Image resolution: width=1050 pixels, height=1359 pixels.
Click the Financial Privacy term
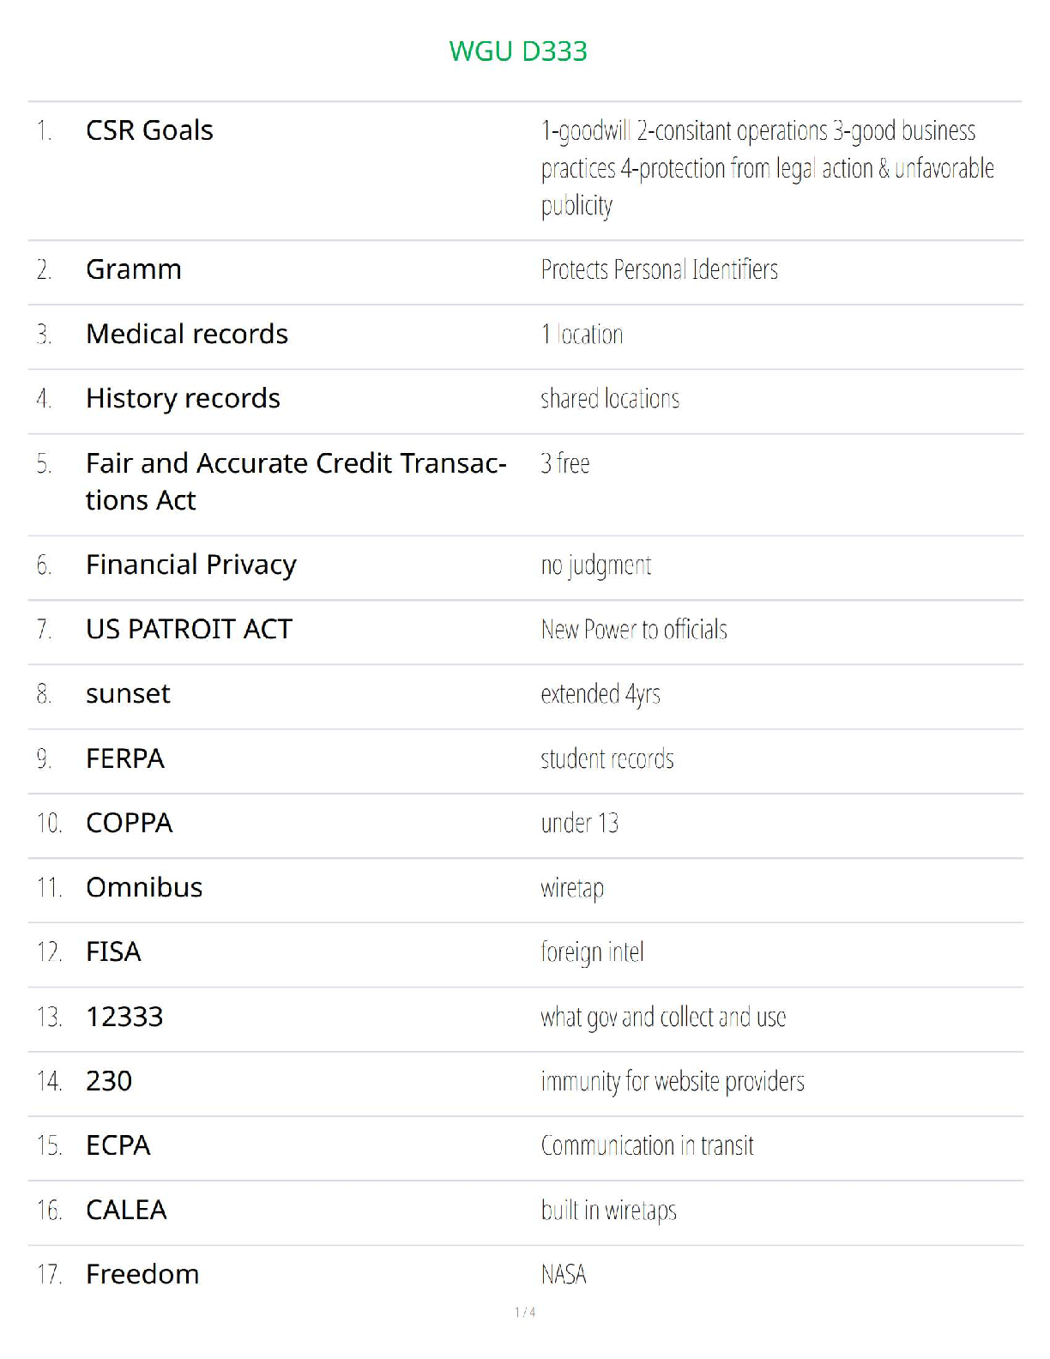191,565
